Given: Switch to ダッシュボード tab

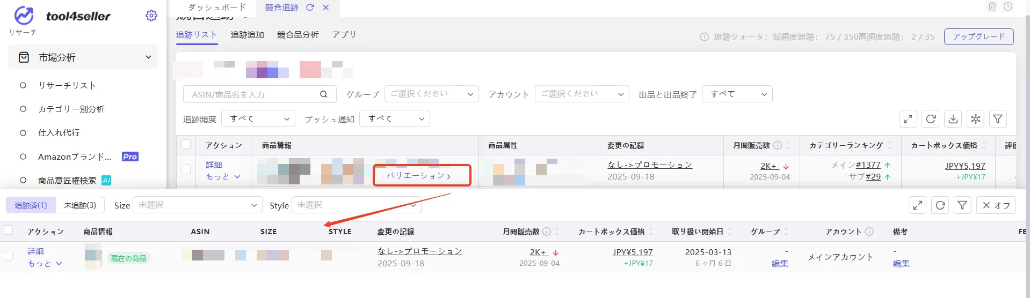Looking at the screenshot, I should pos(217,7).
